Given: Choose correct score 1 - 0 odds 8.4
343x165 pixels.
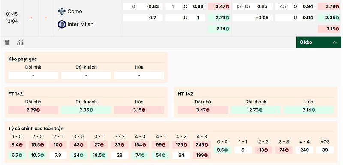Looking at the screenshot, I should click(x=17, y=145).
